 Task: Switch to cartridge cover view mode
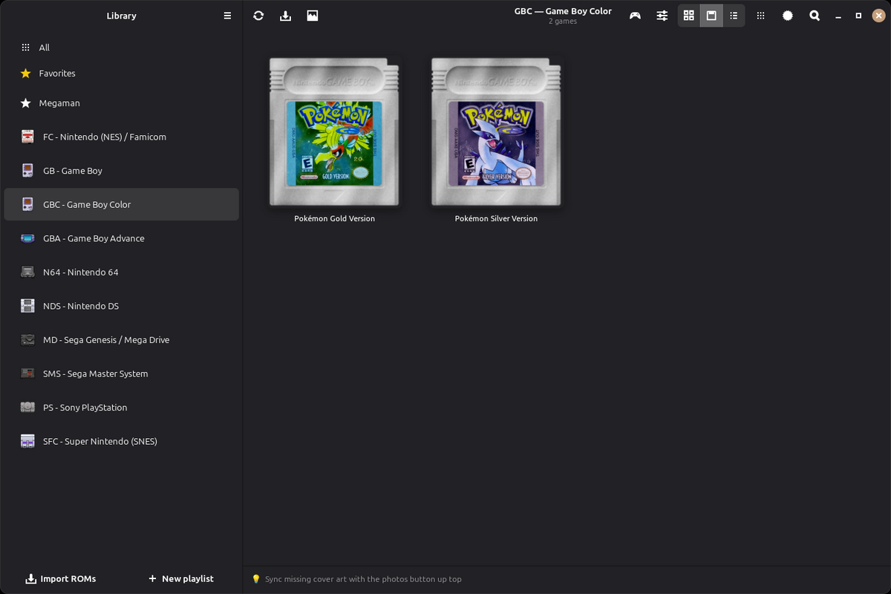click(x=711, y=16)
